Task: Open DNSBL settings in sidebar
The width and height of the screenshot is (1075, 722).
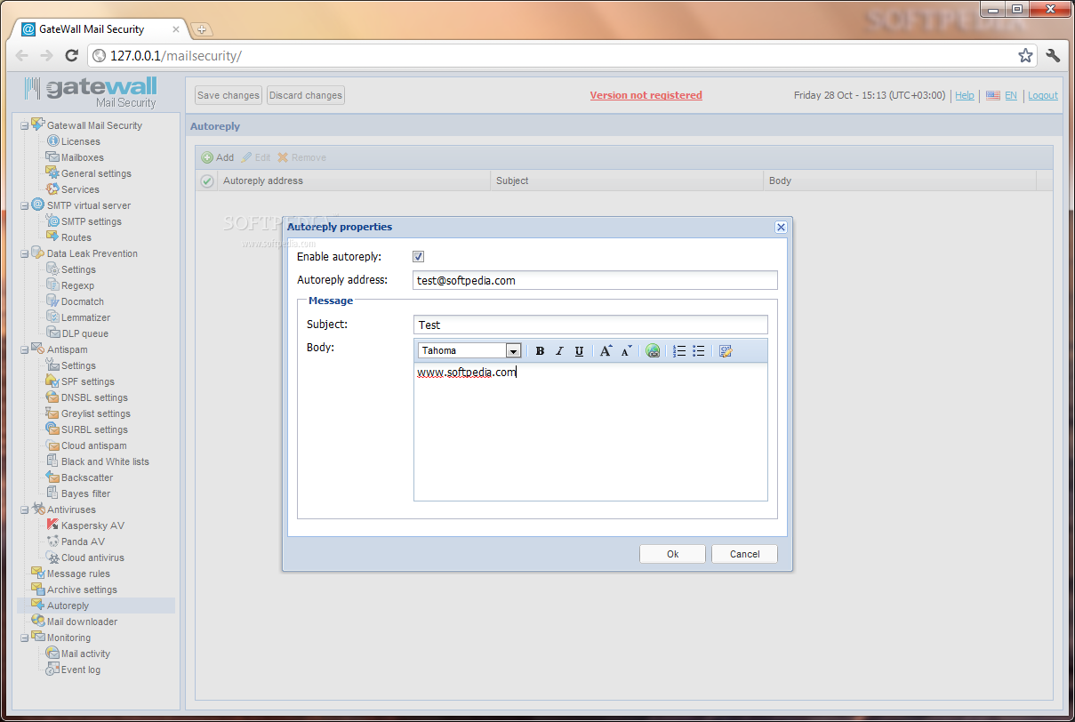Action: coord(94,397)
